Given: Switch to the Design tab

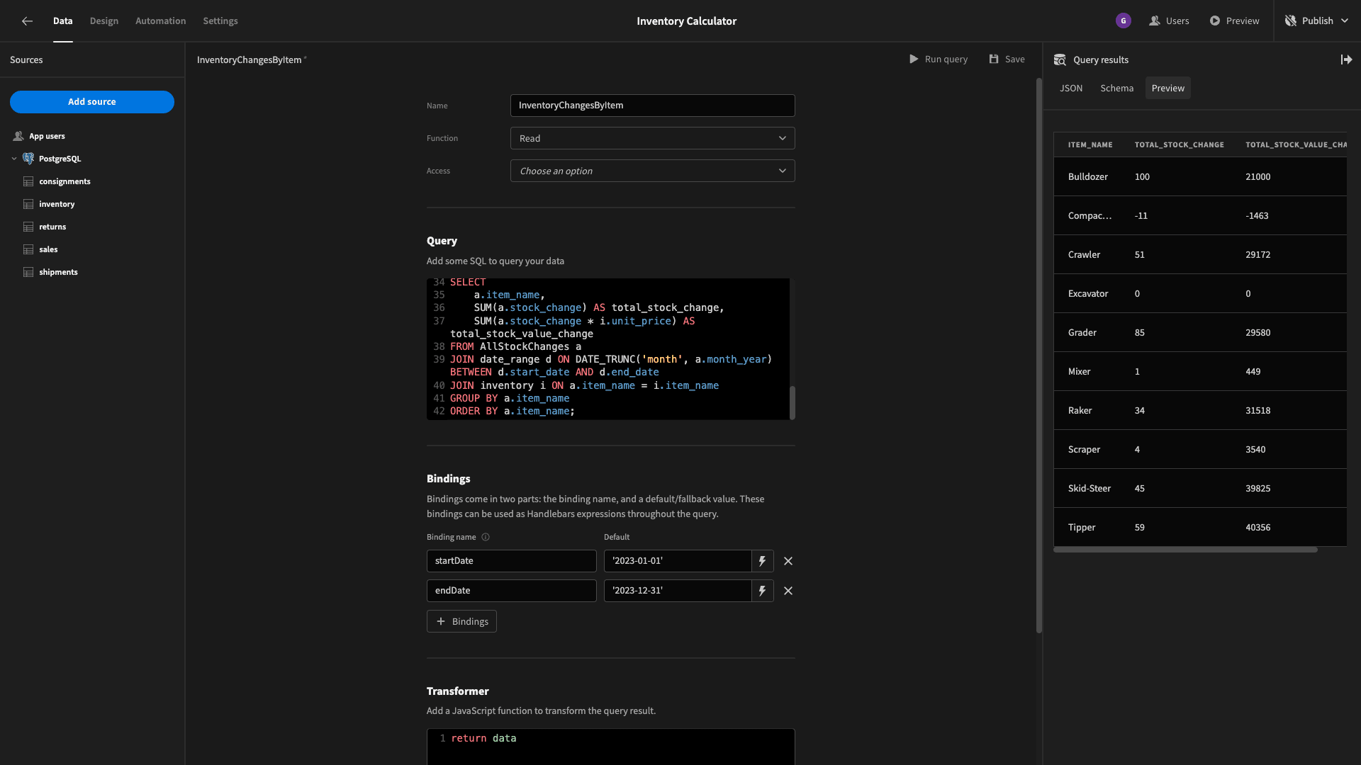Looking at the screenshot, I should tap(104, 21).
